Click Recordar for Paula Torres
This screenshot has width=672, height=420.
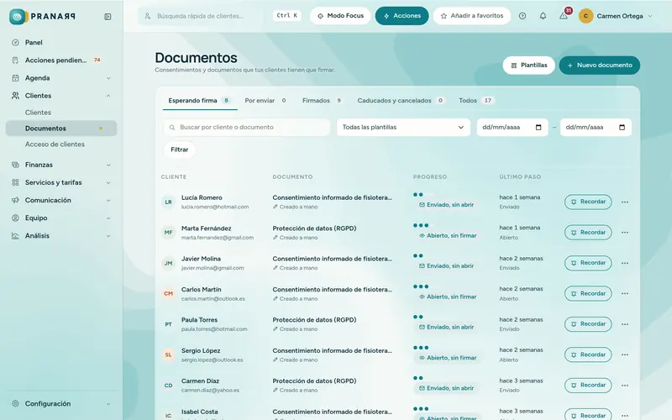click(x=588, y=324)
